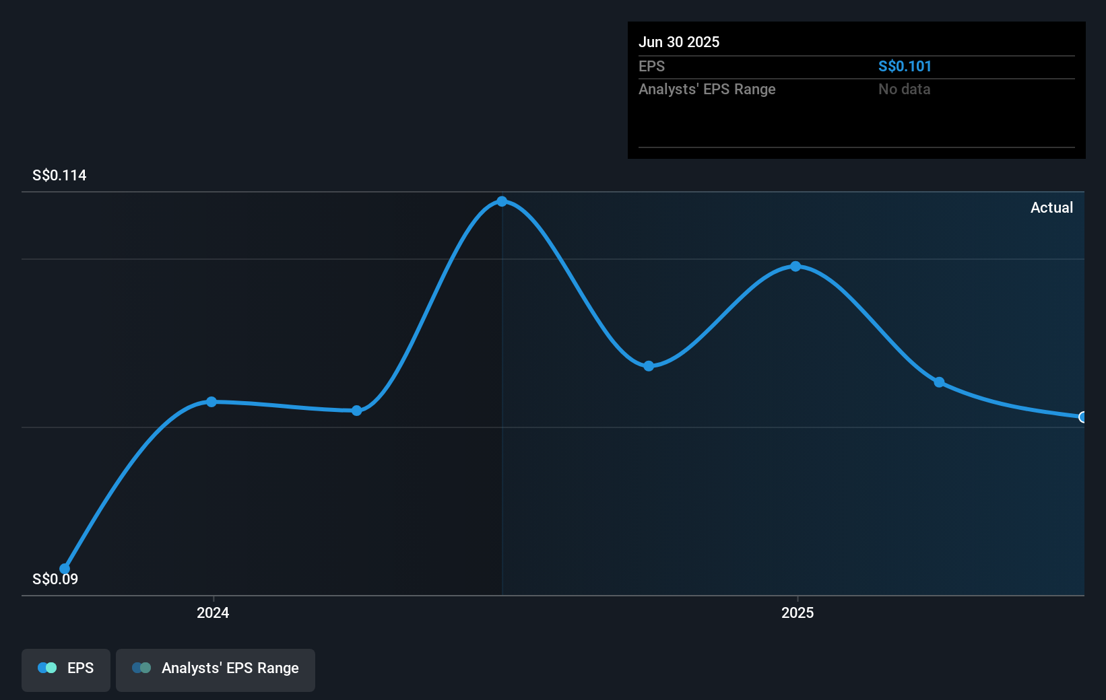This screenshot has width=1106, height=700.
Task: Select the EPS data point above 2025
Action: click(795, 267)
